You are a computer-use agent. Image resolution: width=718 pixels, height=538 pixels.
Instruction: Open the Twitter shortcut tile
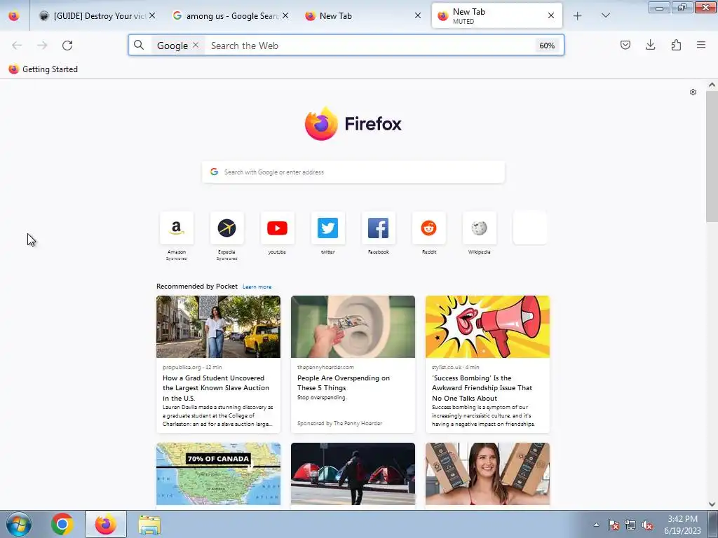328,228
